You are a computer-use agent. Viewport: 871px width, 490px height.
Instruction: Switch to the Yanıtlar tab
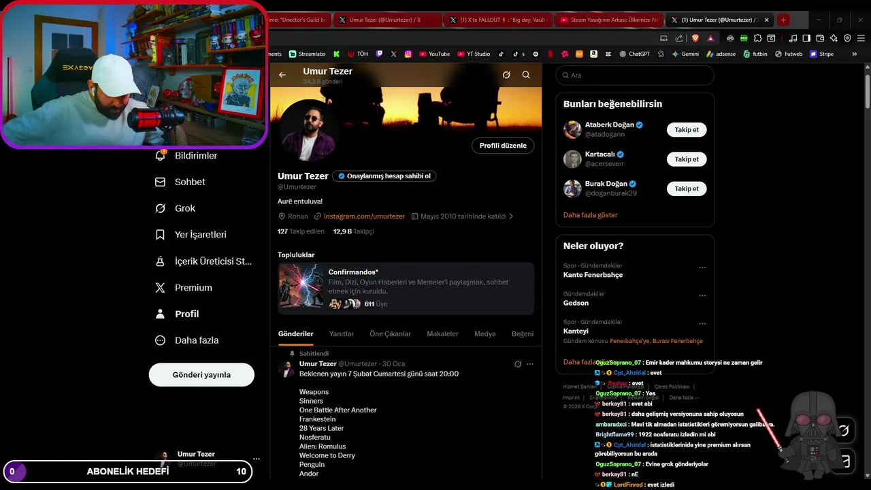click(x=342, y=333)
